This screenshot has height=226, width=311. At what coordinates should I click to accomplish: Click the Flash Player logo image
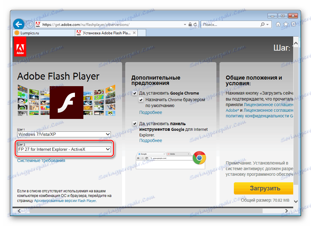tap(67, 102)
